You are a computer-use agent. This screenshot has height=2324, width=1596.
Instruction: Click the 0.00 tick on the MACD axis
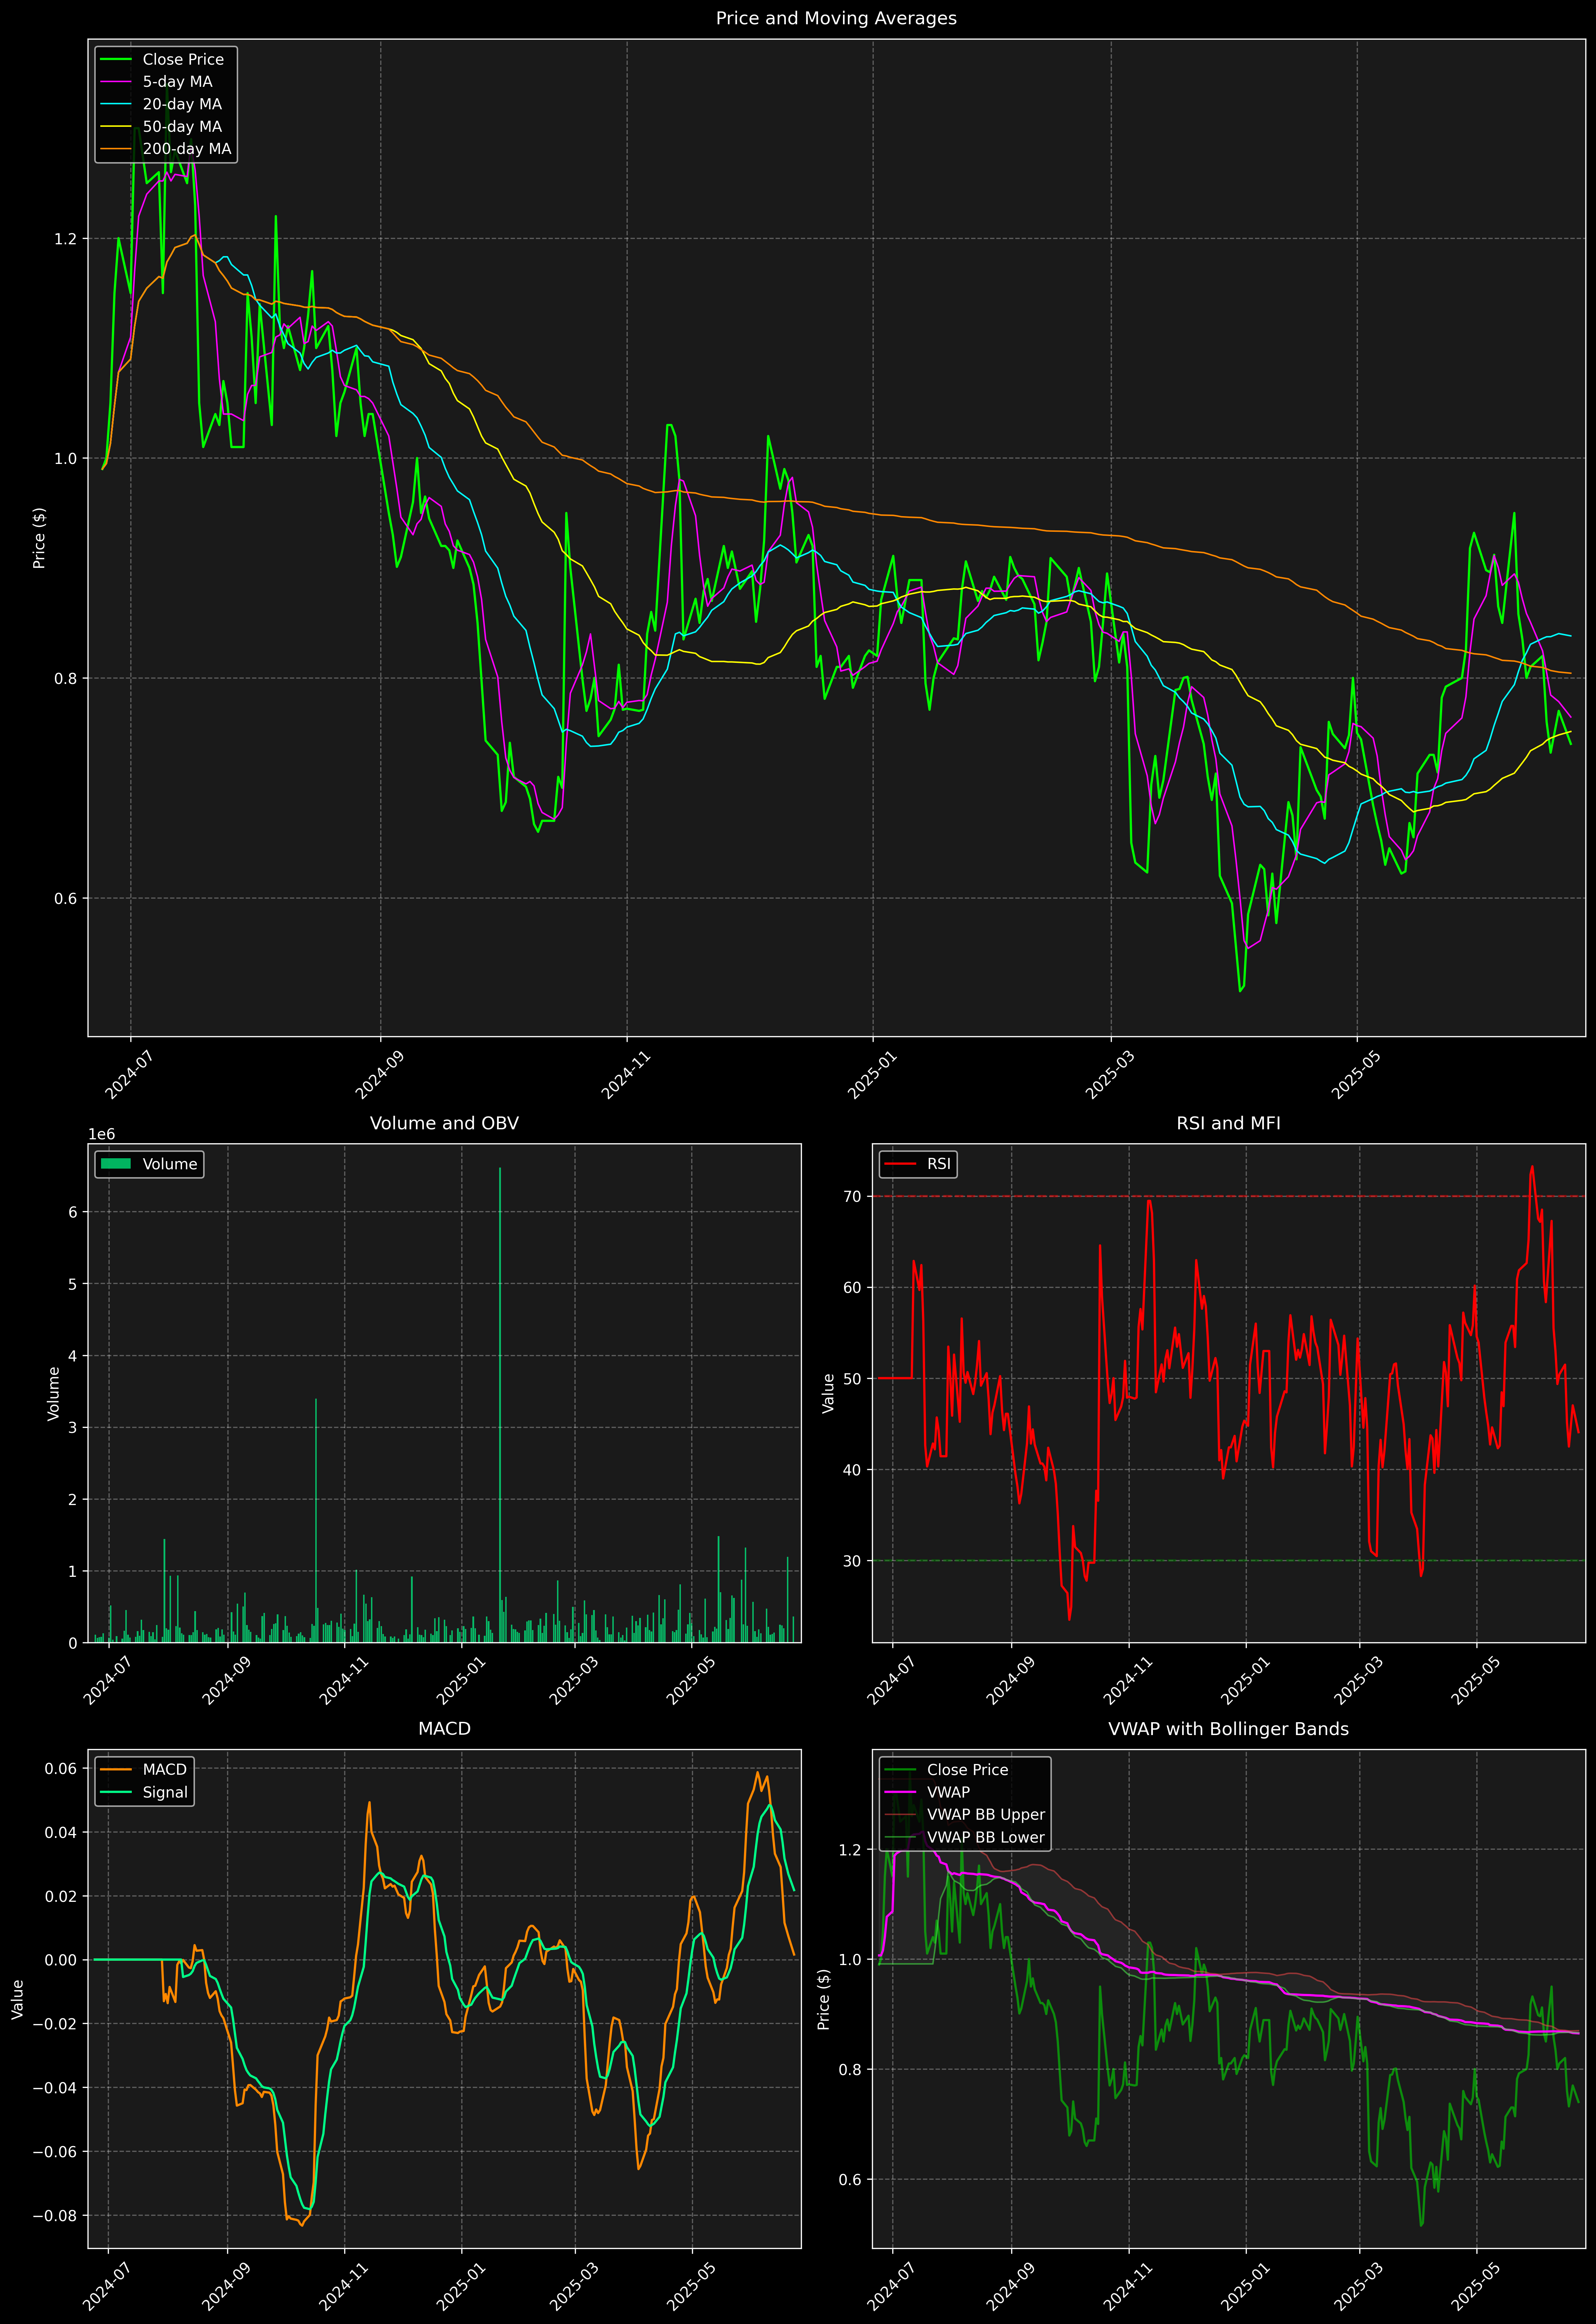tap(61, 1960)
